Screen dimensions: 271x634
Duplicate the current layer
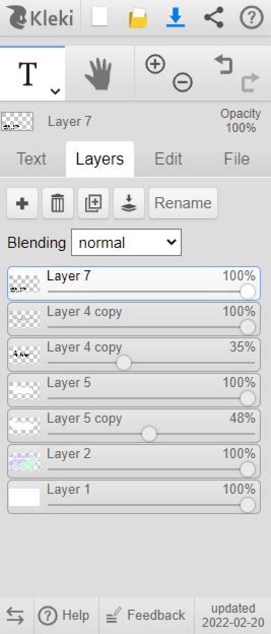(93, 203)
